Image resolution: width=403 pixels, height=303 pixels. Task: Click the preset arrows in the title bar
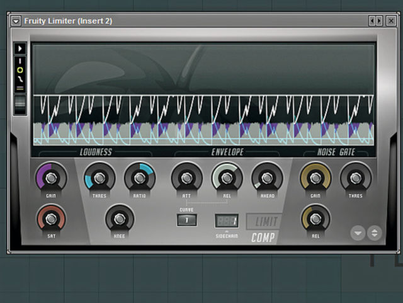[x=375, y=21]
